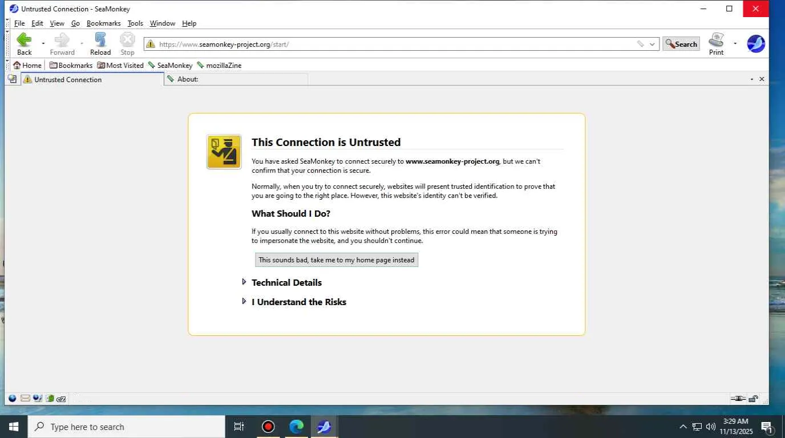Open the Most Visited folder dropdown

pos(120,65)
